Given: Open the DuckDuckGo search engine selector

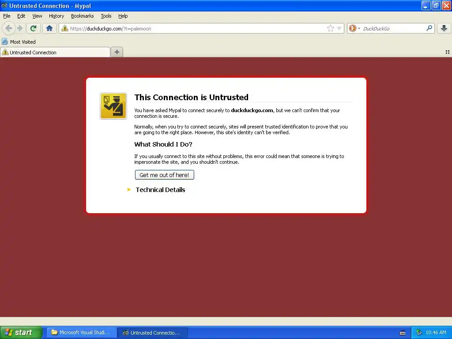Looking at the screenshot, I should click(x=354, y=28).
